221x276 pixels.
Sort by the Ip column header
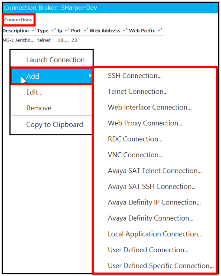pyautogui.click(x=60, y=30)
